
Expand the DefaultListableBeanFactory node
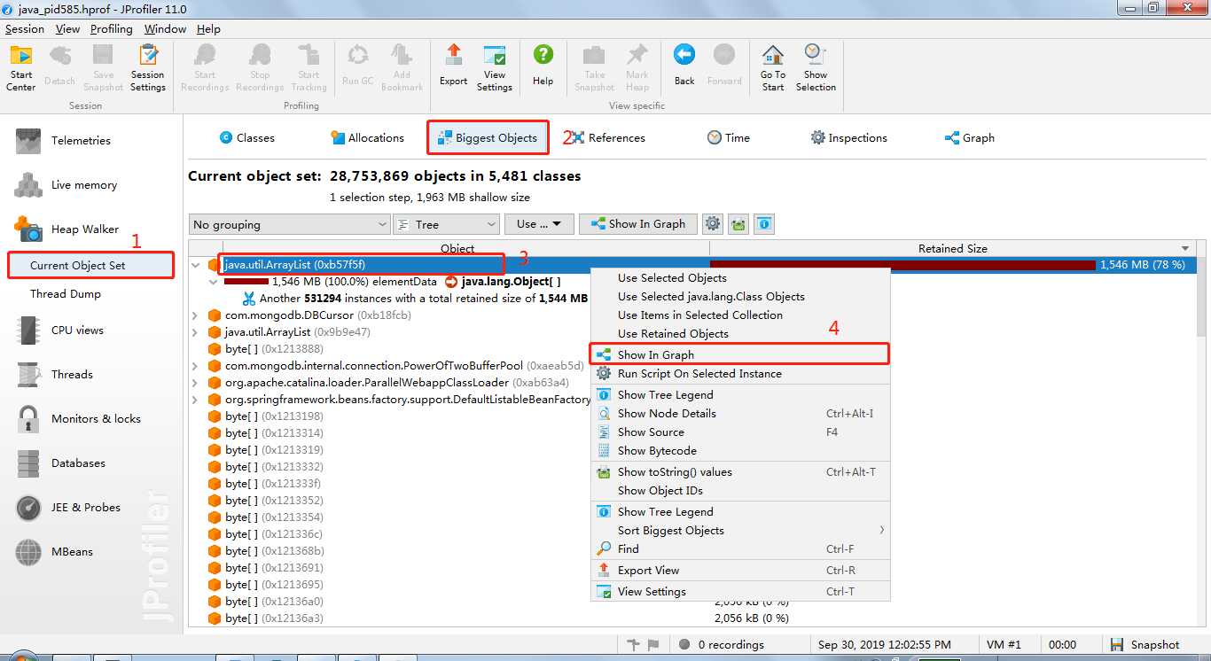[196, 400]
